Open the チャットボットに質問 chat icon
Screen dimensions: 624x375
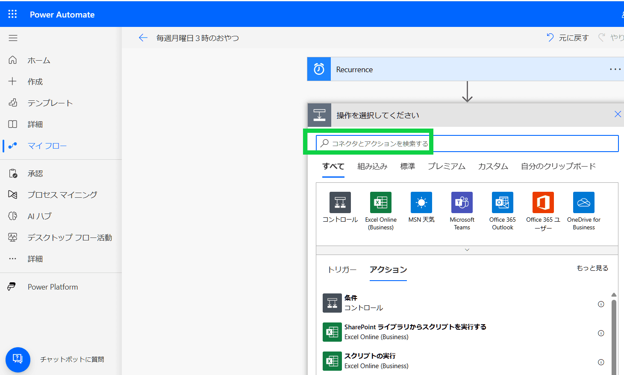(18, 360)
